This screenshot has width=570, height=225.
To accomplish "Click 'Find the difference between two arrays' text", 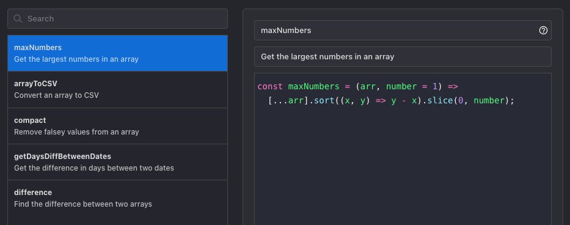I will coord(83,204).
